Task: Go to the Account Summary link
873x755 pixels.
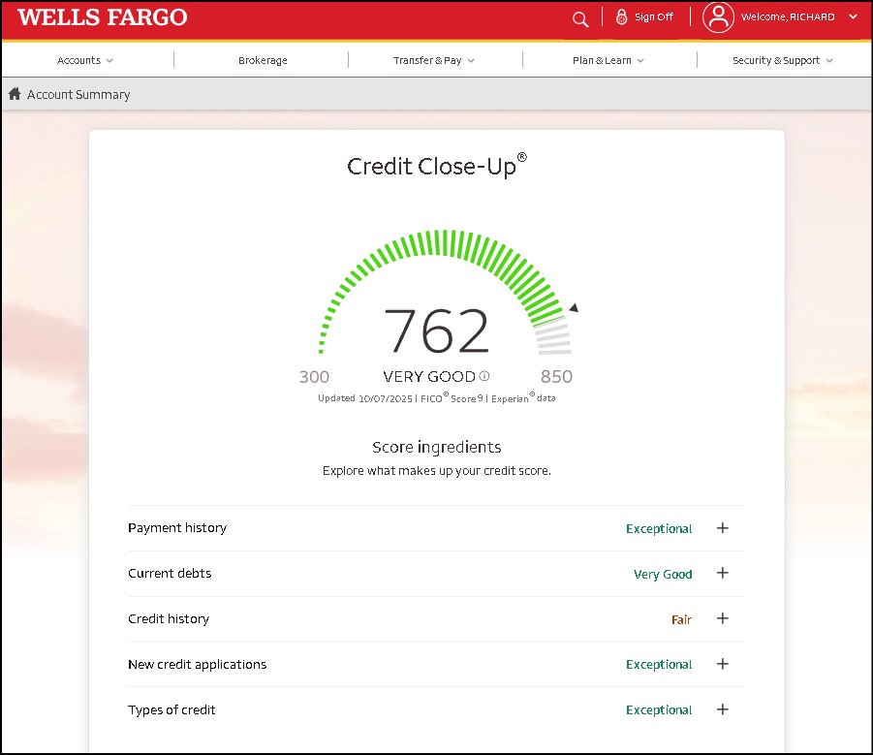Action: tap(78, 95)
